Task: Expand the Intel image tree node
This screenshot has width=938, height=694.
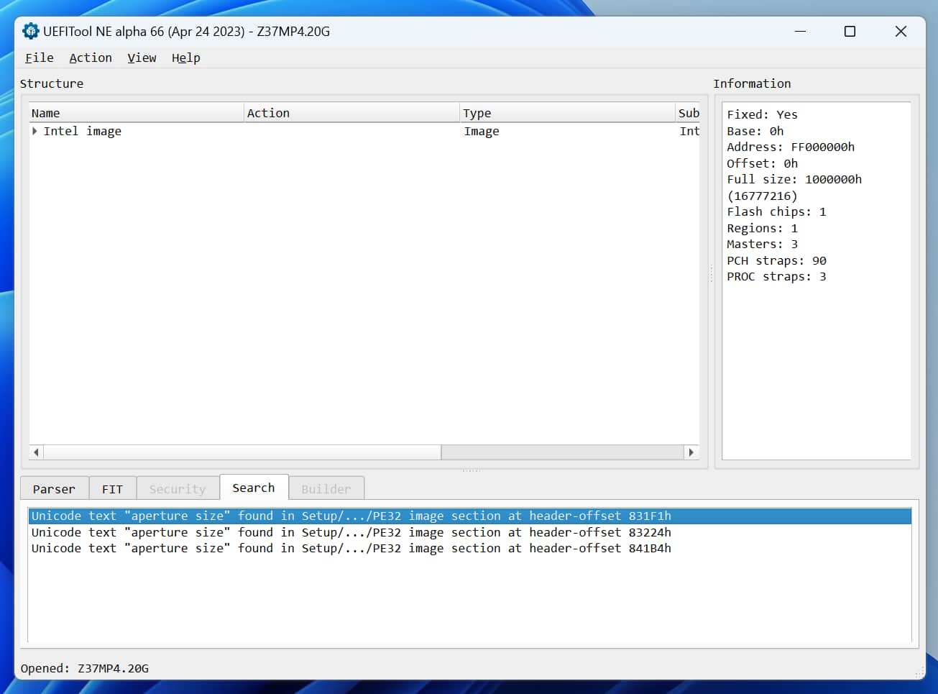Action: point(35,131)
